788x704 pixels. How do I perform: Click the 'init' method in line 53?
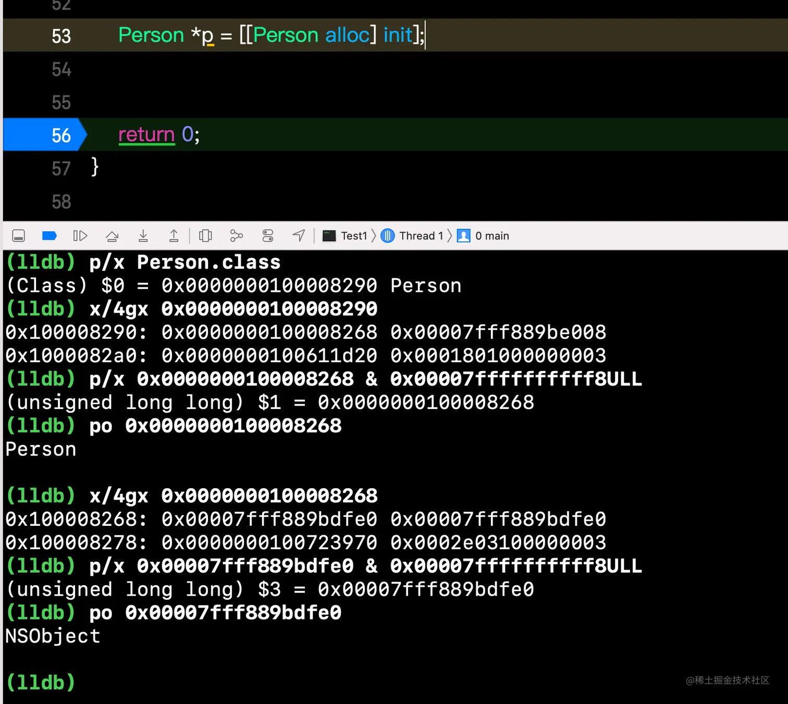[x=398, y=35]
